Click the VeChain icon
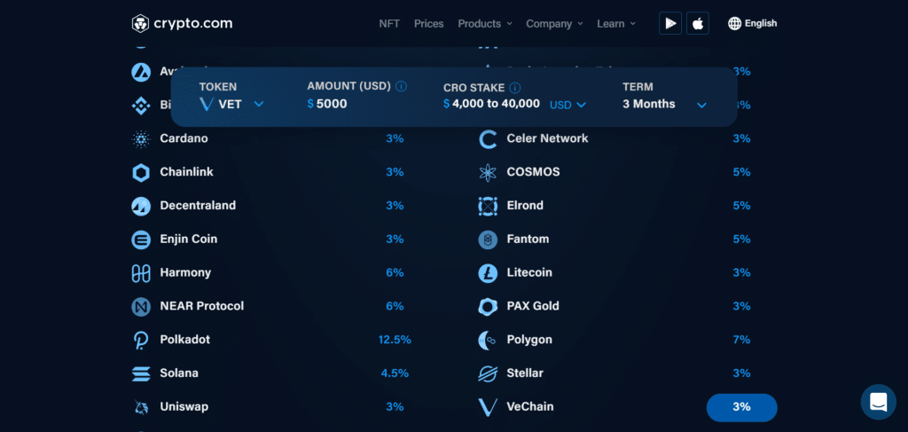The image size is (908, 432). pyautogui.click(x=488, y=407)
